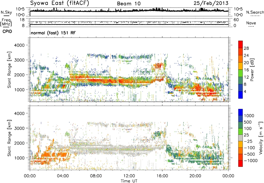Click the text "normal (fast) 151 RF"
The width and height of the screenshot is (264, 183).
coord(53,33)
